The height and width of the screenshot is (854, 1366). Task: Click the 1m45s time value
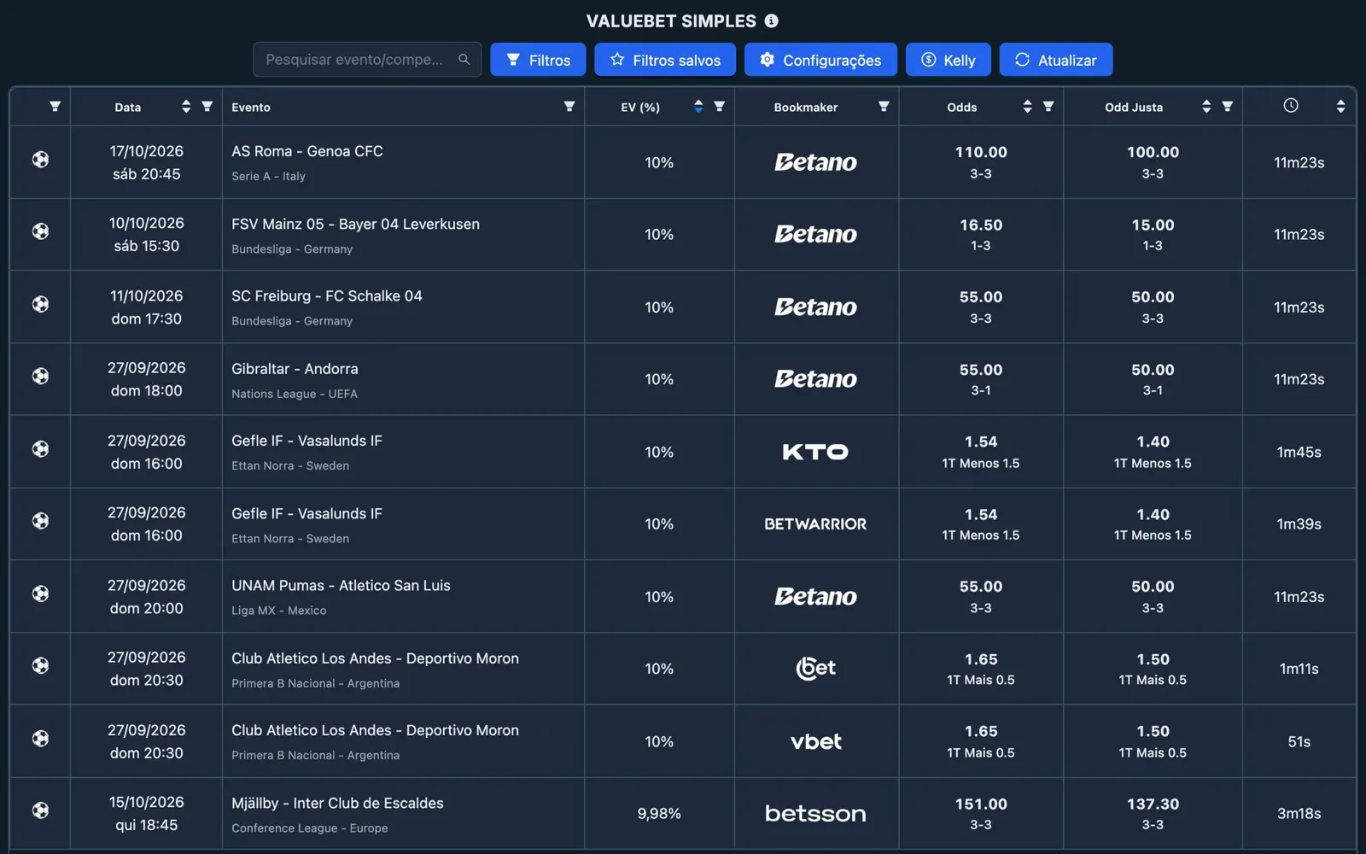click(1299, 452)
